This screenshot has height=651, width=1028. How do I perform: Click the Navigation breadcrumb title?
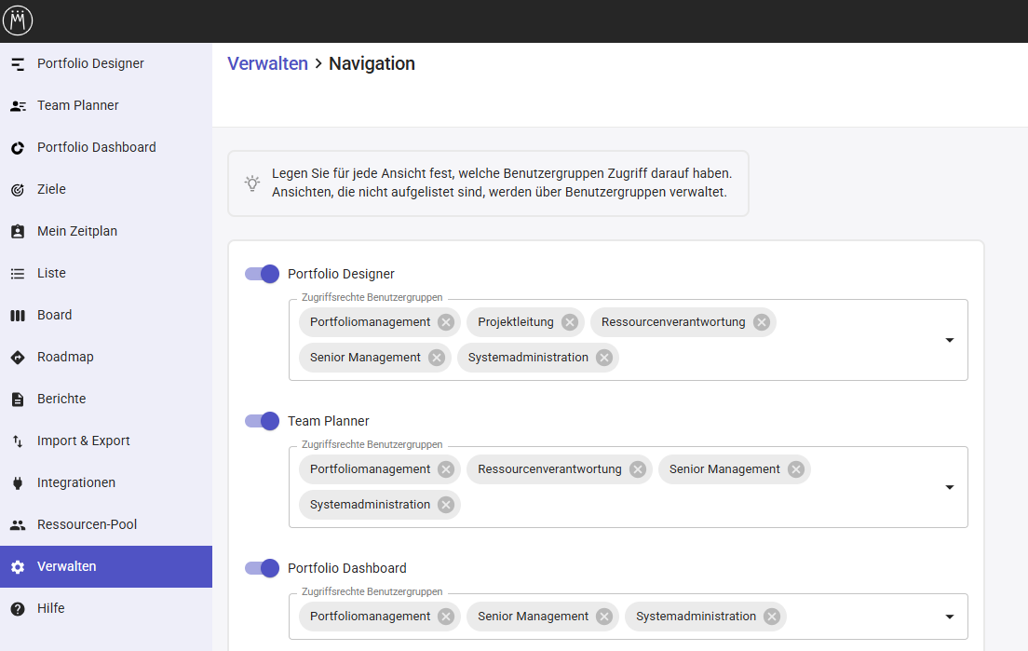point(372,63)
